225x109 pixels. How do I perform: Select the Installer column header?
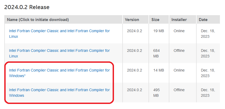point(179,20)
